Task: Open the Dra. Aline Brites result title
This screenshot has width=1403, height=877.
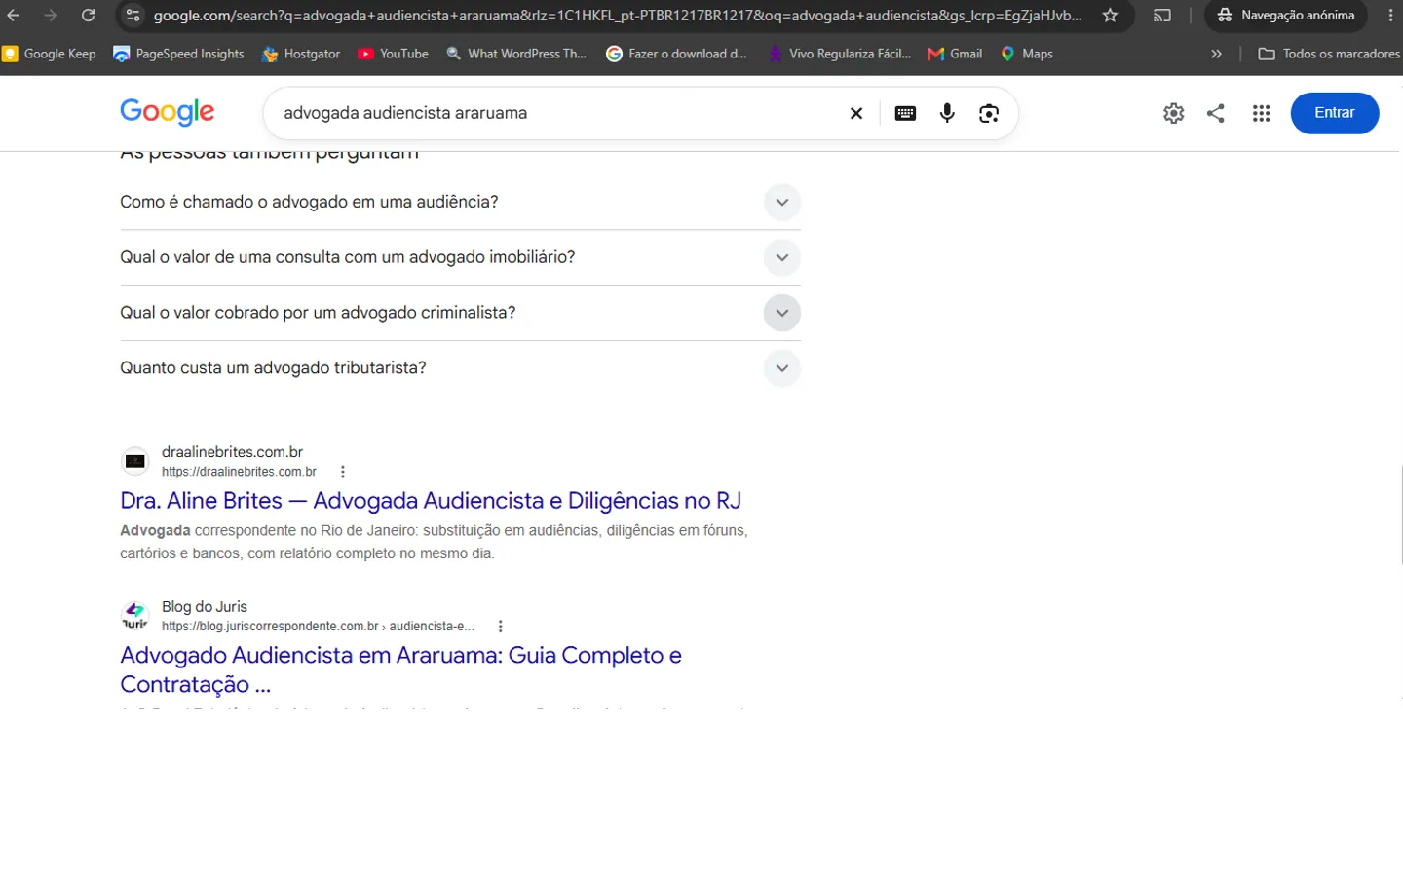Action: [431, 501]
